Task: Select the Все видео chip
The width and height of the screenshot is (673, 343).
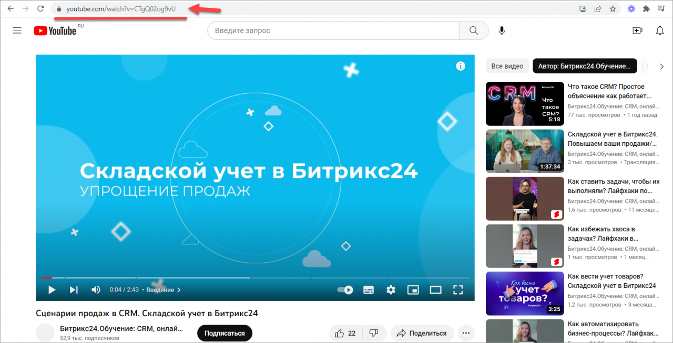Action: pos(507,66)
